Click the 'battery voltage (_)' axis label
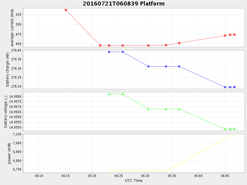 pyautogui.click(x=6, y=111)
